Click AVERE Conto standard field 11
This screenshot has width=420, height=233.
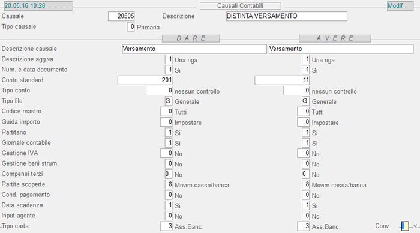282,80
